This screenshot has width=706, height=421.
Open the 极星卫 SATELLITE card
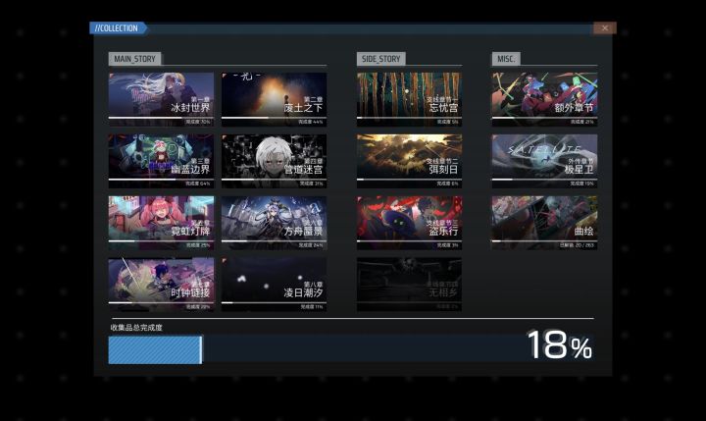(x=545, y=161)
